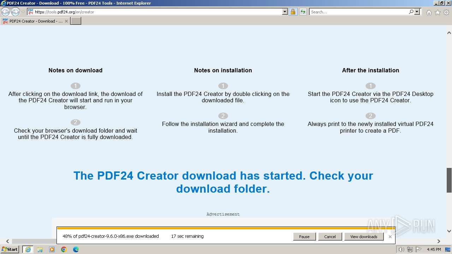Click the horizontal scroll left arrow
Image resolution: width=452 pixels, height=254 pixels.
[7, 241]
